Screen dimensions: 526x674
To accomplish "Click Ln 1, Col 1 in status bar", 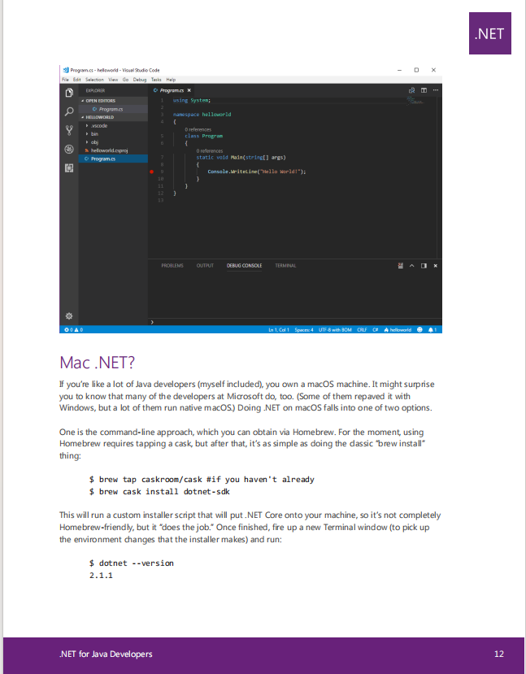I will pos(279,330).
